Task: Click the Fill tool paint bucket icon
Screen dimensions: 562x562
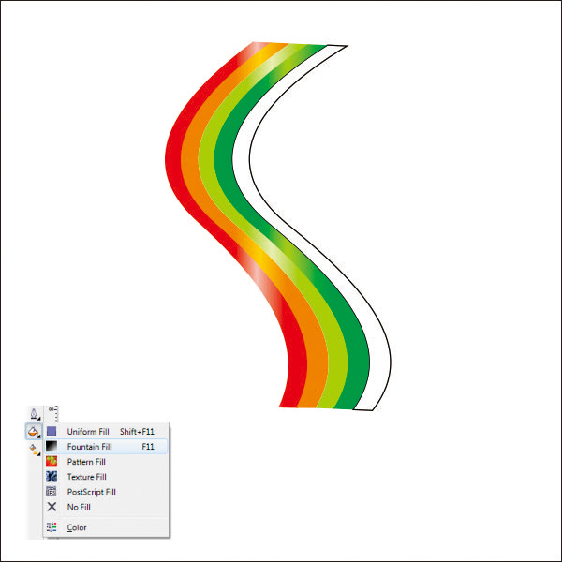Action: pyautogui.click(x=34, y=431)
